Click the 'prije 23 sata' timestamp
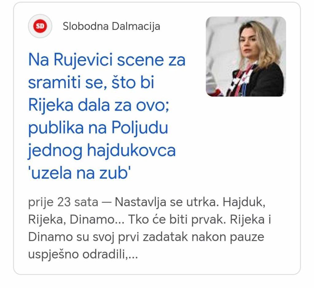The width and height of the screenshot is (314, 288). coord(63,202)
